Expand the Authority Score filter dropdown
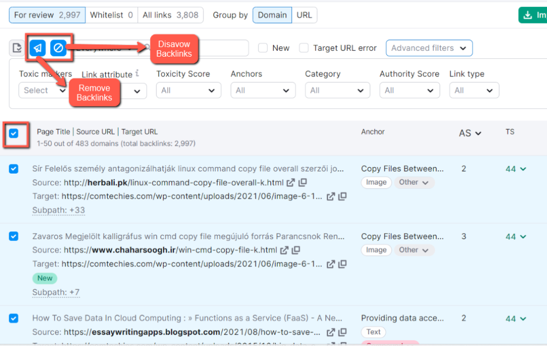The width and height of the screenshot is (547, 346). (x=409, y=90)
